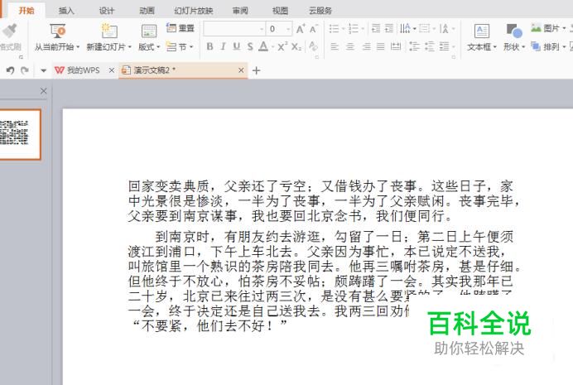Screen dimensions: 573x385
Task: Expand the Layout (版式) dropdown arrow
Action: [x=158, y=47]
